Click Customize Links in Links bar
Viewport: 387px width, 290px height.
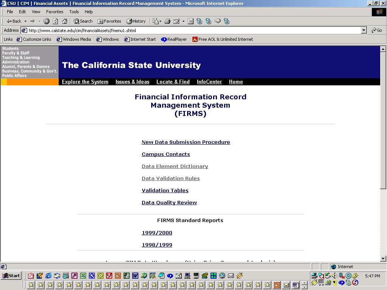34,39
